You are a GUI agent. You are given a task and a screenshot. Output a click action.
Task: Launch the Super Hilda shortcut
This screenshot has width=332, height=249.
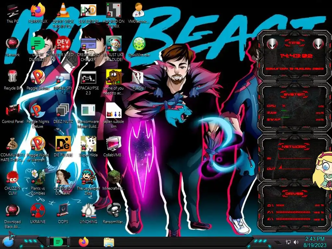pyautogui.click(x=88, y=147)
